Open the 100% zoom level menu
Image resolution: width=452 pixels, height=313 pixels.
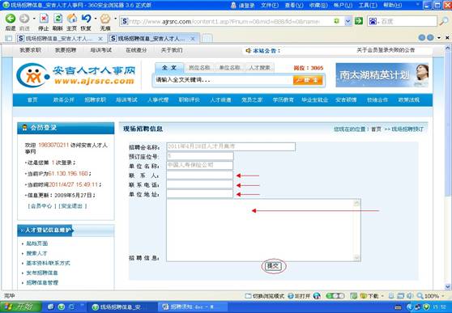tap(429, 296)
